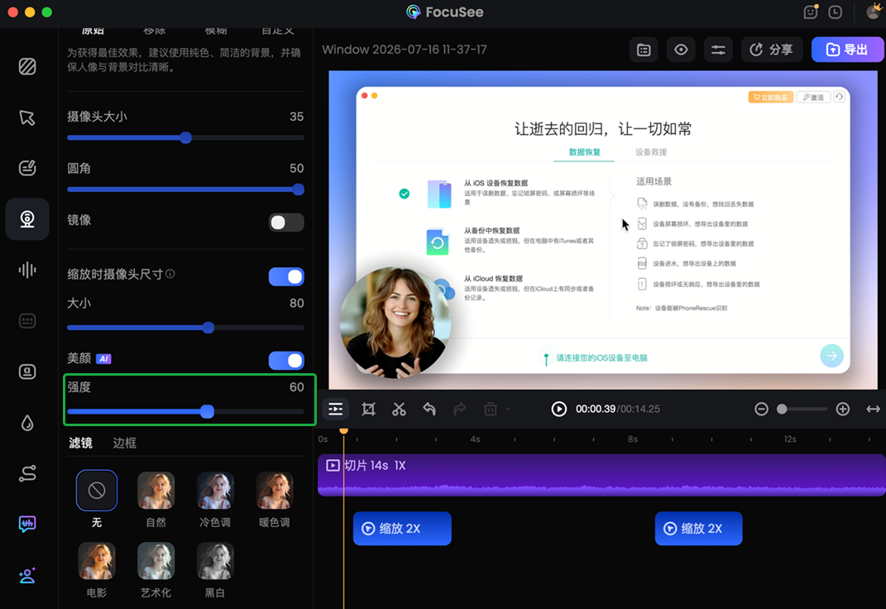The width and height of the screenshot is (886, 609).
Task: Click the 摄像头大小 slider track
Action: [x=185, y=138]
